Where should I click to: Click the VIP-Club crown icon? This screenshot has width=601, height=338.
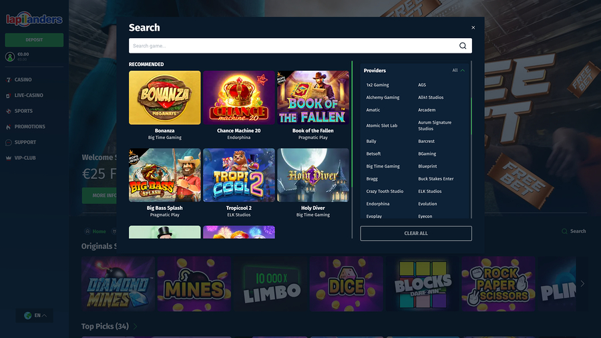tap(9, 158)
